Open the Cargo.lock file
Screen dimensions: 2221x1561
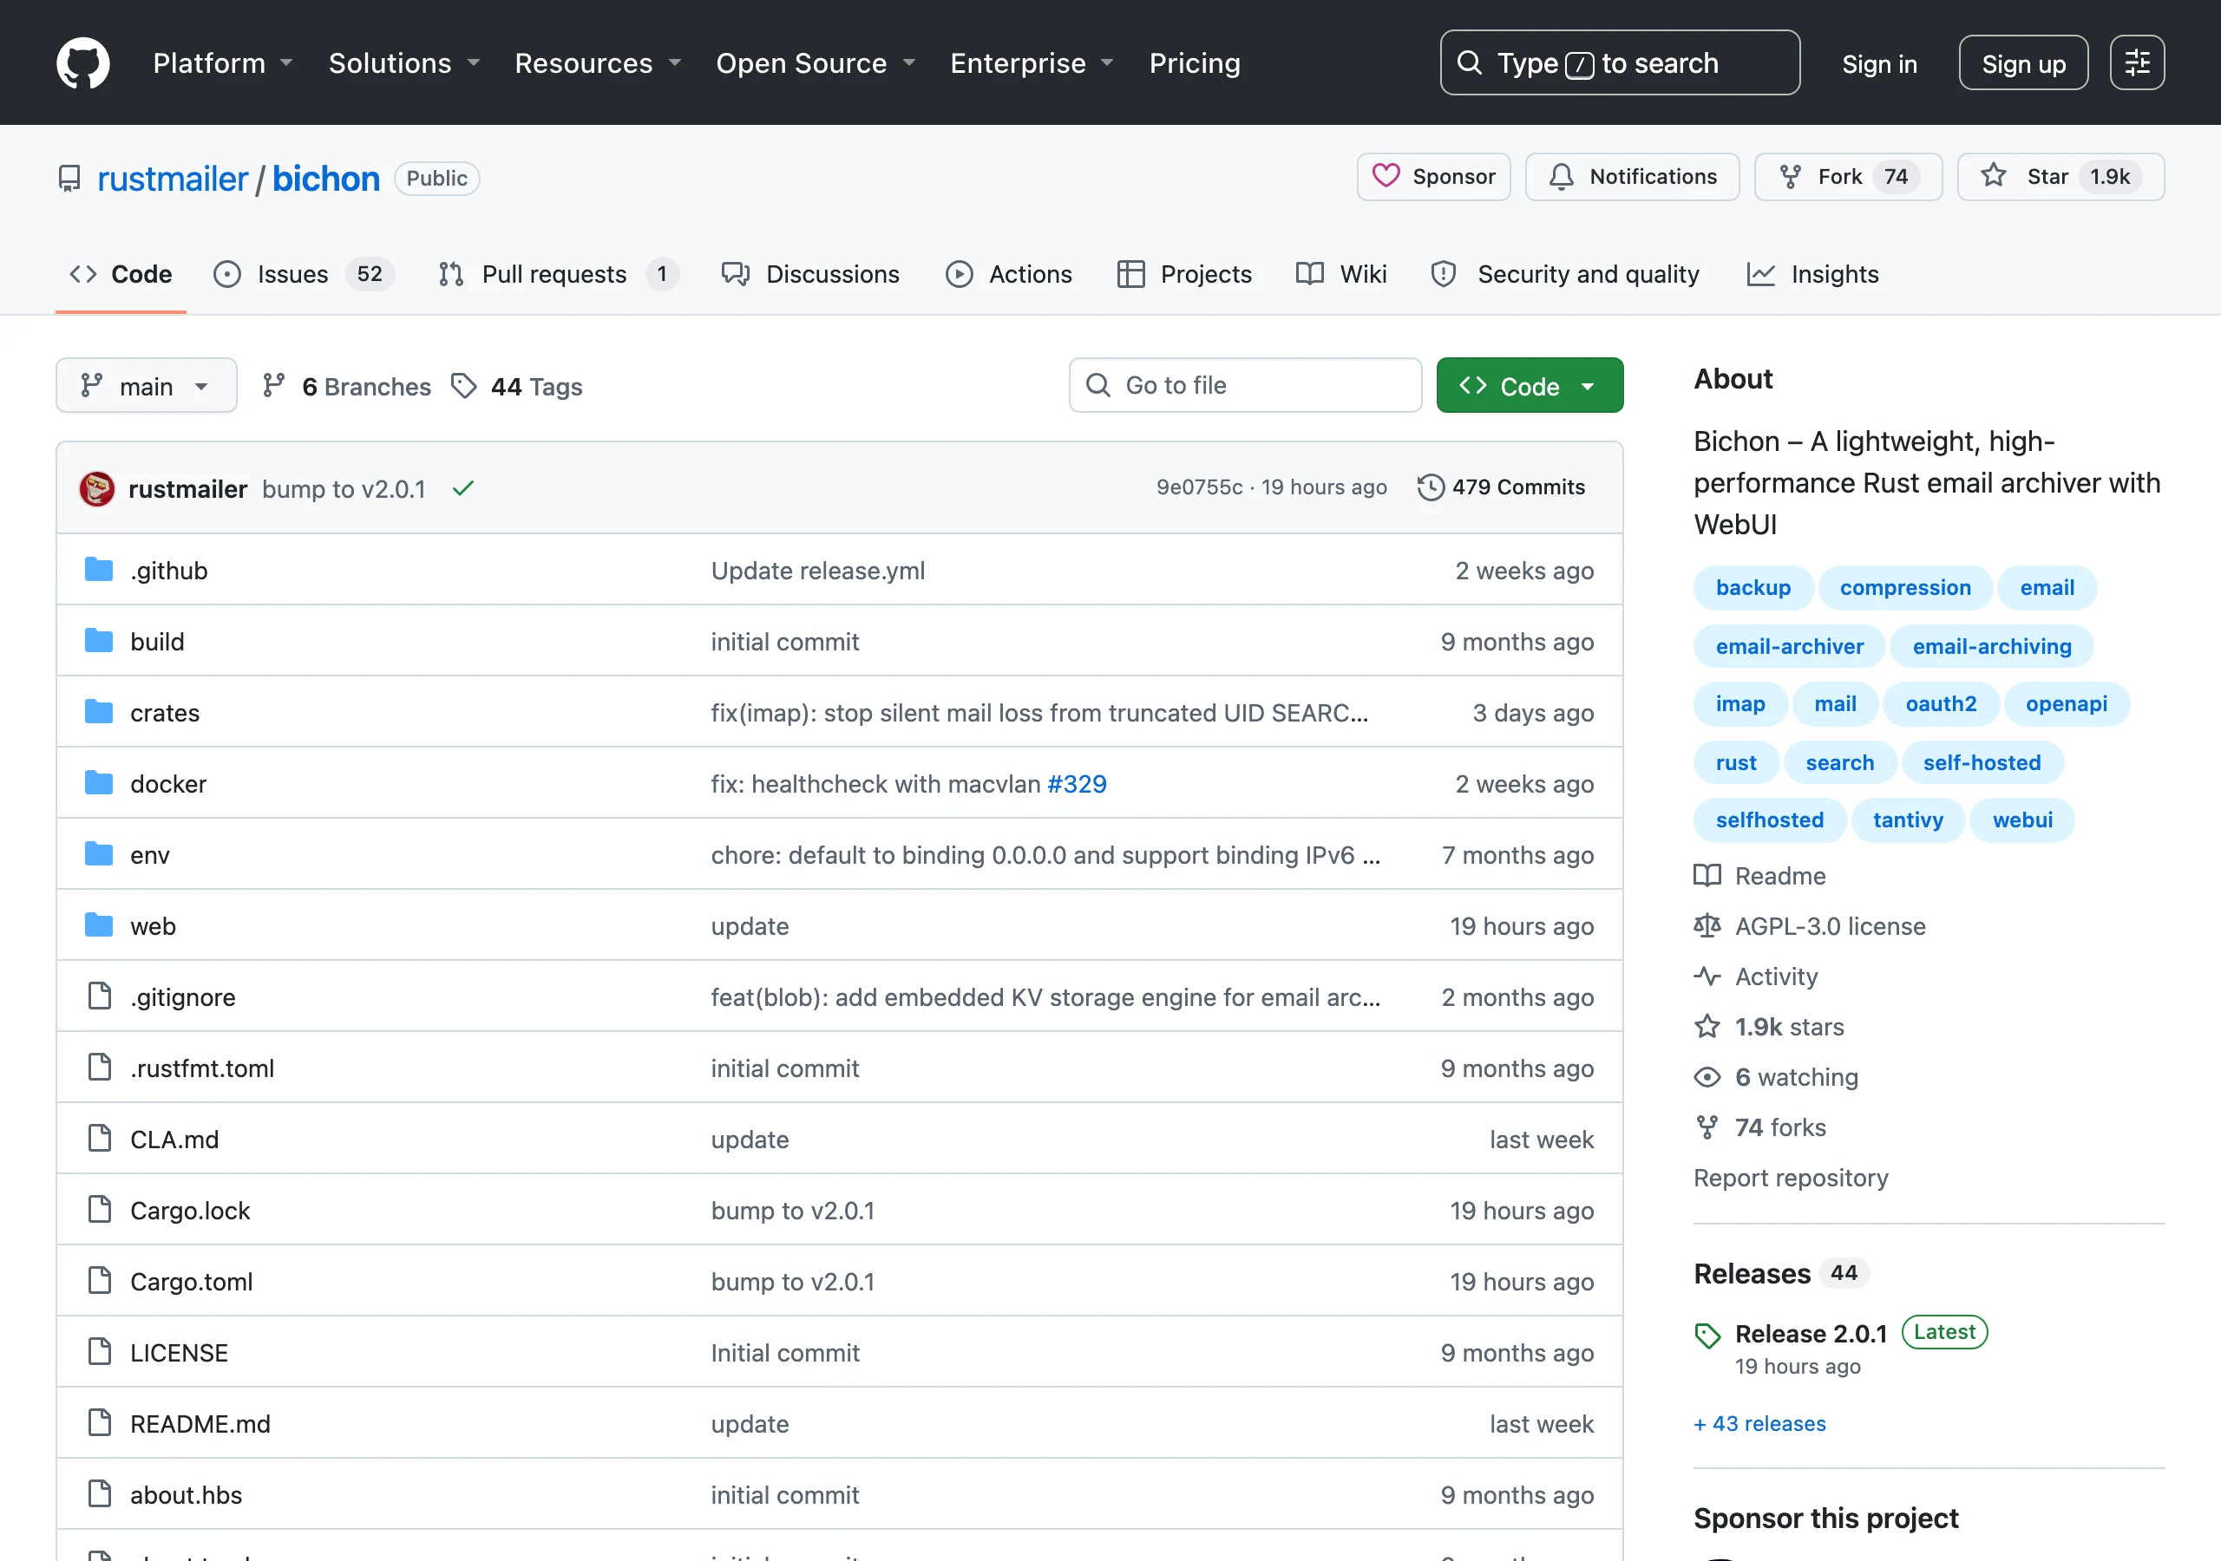(x=190, y=1210)
